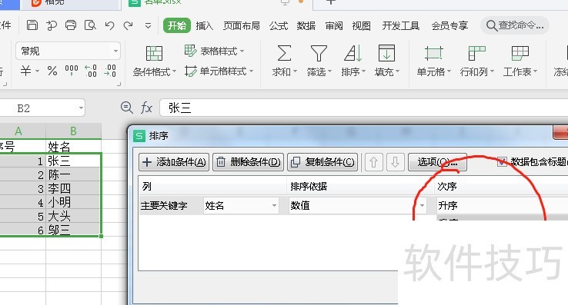Click the fx insert function icon
The height and width of the screenshot is (305, 568).
tap(146, 108)
